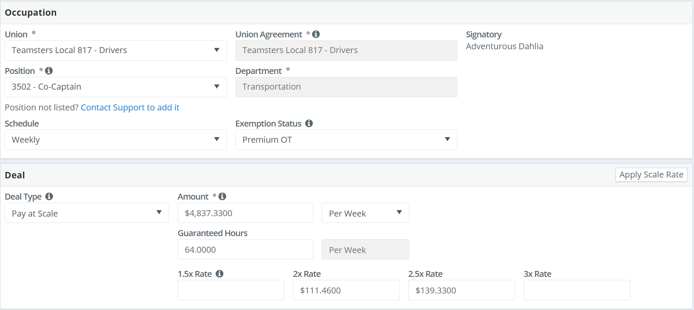Click the Deal Type info icon

click(x=49, y=197)
